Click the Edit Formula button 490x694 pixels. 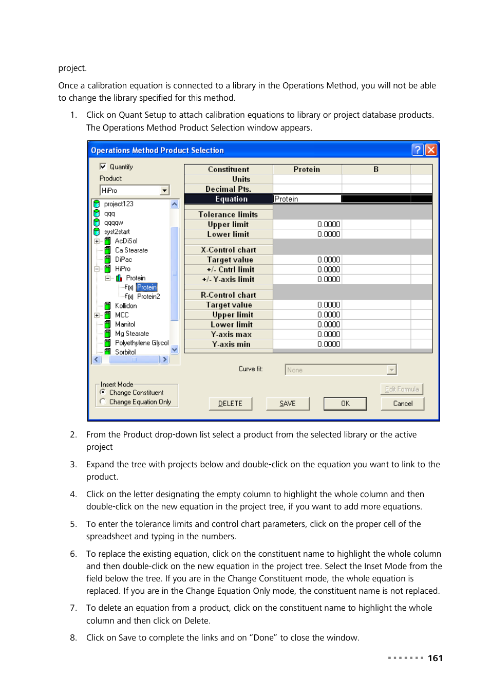pos(402,389)
